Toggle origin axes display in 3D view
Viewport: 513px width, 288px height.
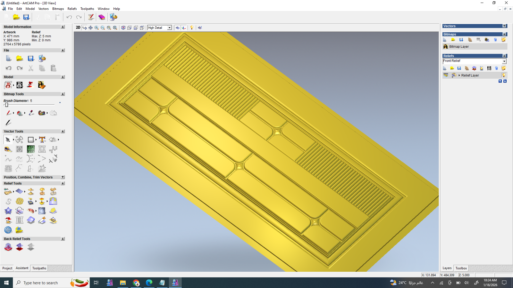point(184,28)
